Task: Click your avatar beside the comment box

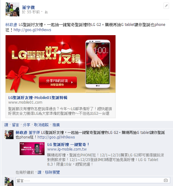Action: coord(9,181)
